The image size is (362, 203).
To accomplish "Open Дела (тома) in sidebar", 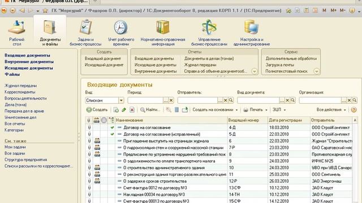I will (15, 105).
